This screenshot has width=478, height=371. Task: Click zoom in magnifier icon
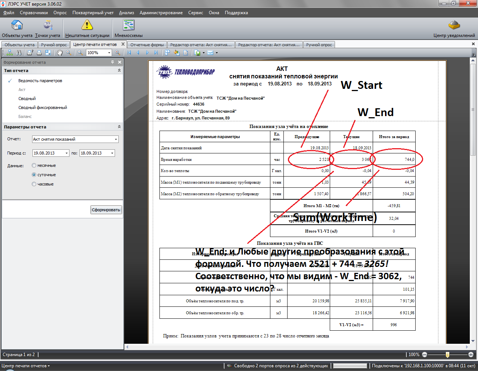117,53
